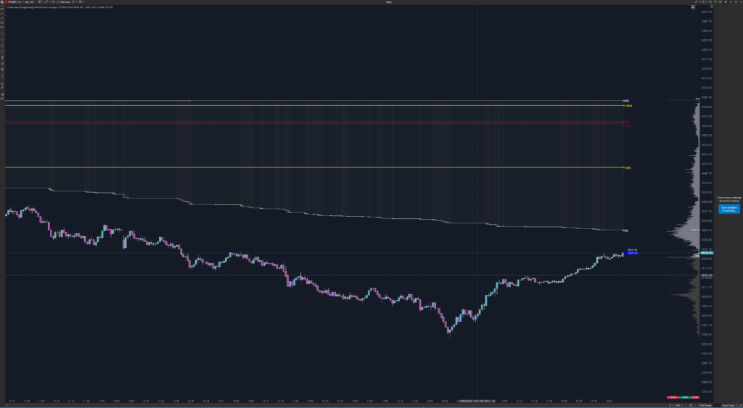Select the horizontal line drawing tool

[x=2, y=14]
